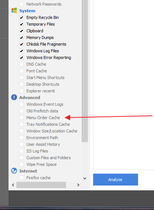Select the System category heading

click(27, 11)
